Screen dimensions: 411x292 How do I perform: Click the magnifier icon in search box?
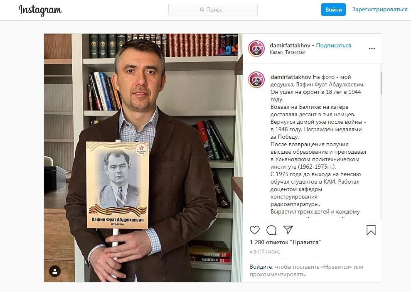(202, 10)
